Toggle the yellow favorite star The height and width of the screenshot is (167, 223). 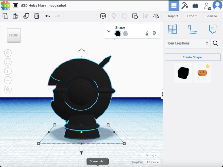point(207,67)
